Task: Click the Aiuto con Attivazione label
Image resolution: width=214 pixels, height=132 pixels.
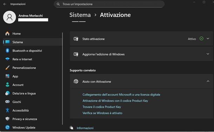Action: click(x=96, y=81)
